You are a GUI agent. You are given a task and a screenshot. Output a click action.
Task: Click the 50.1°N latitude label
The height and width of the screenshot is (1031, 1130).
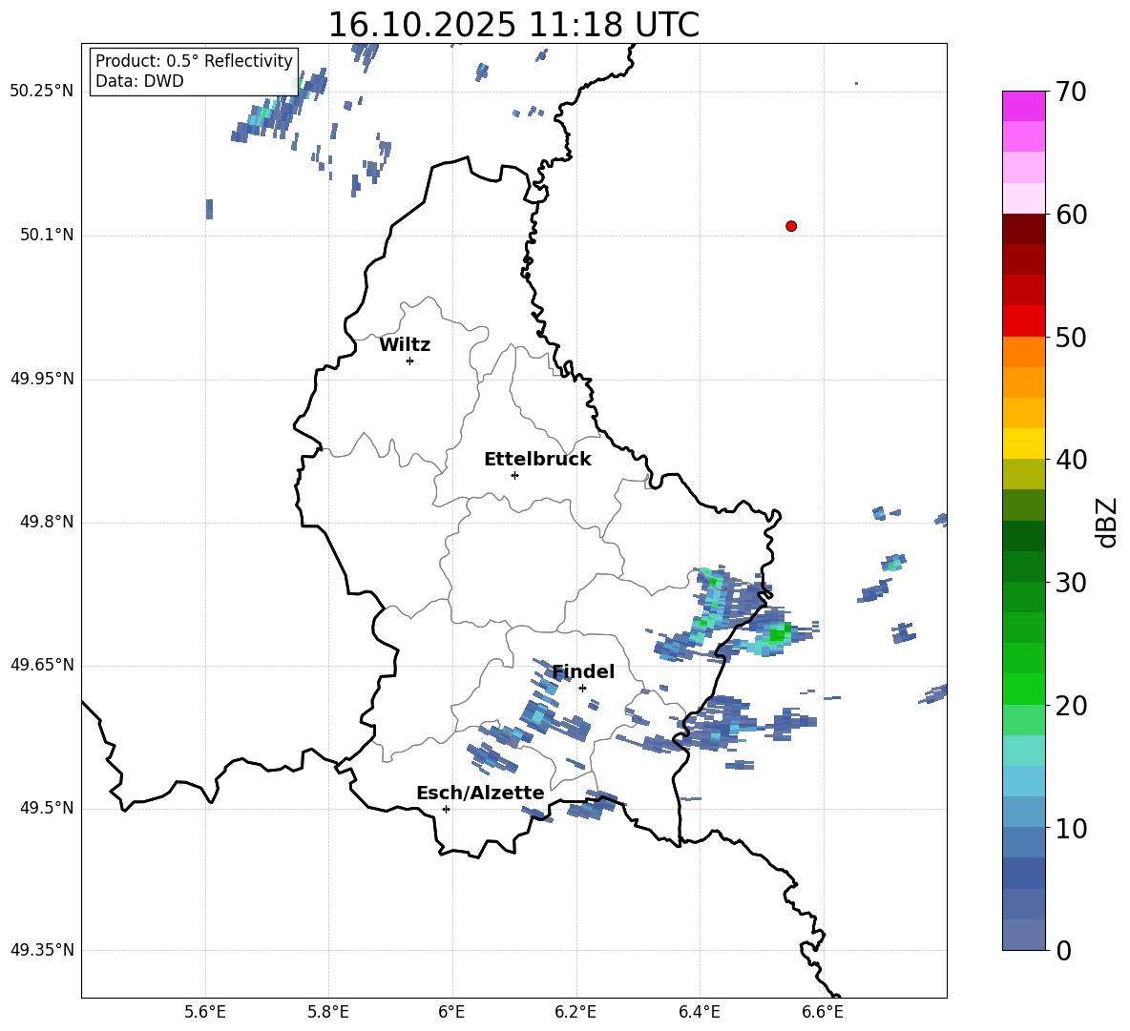click(x=47, y=235)
